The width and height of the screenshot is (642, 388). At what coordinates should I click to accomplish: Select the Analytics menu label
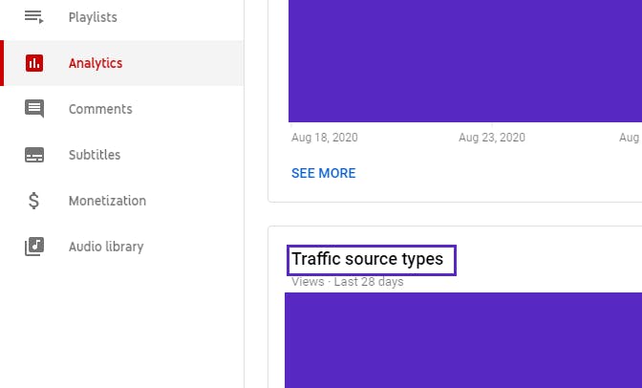click(x=96, y=63)
